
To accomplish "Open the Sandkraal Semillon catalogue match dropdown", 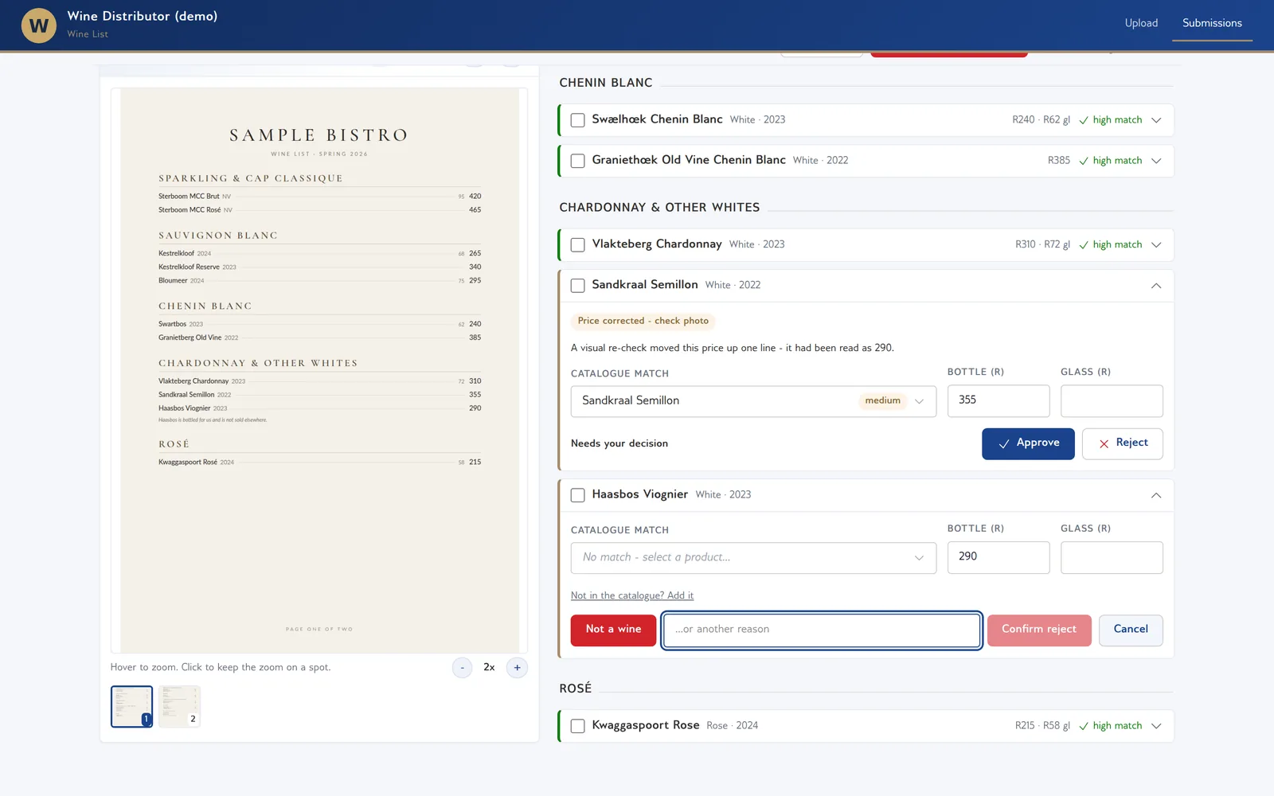I will coord(753,401).
